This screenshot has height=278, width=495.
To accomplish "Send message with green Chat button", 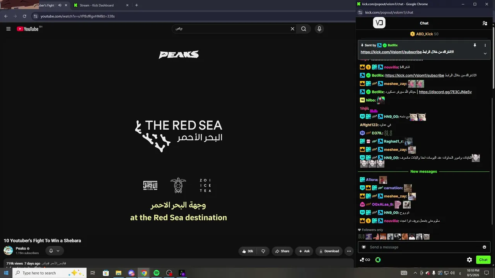I will click(x=483, y=260).
